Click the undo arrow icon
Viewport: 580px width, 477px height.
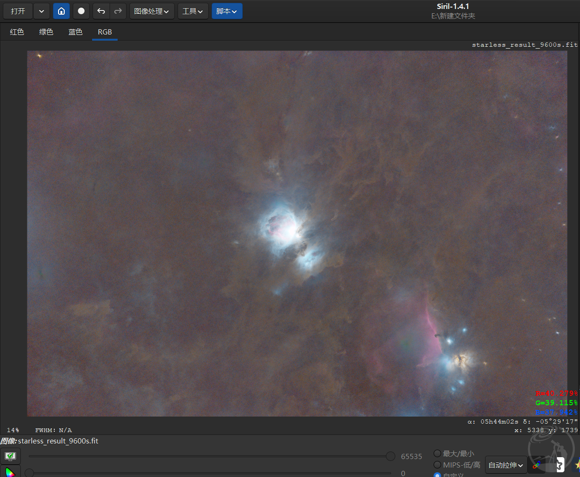coord(101,11)
